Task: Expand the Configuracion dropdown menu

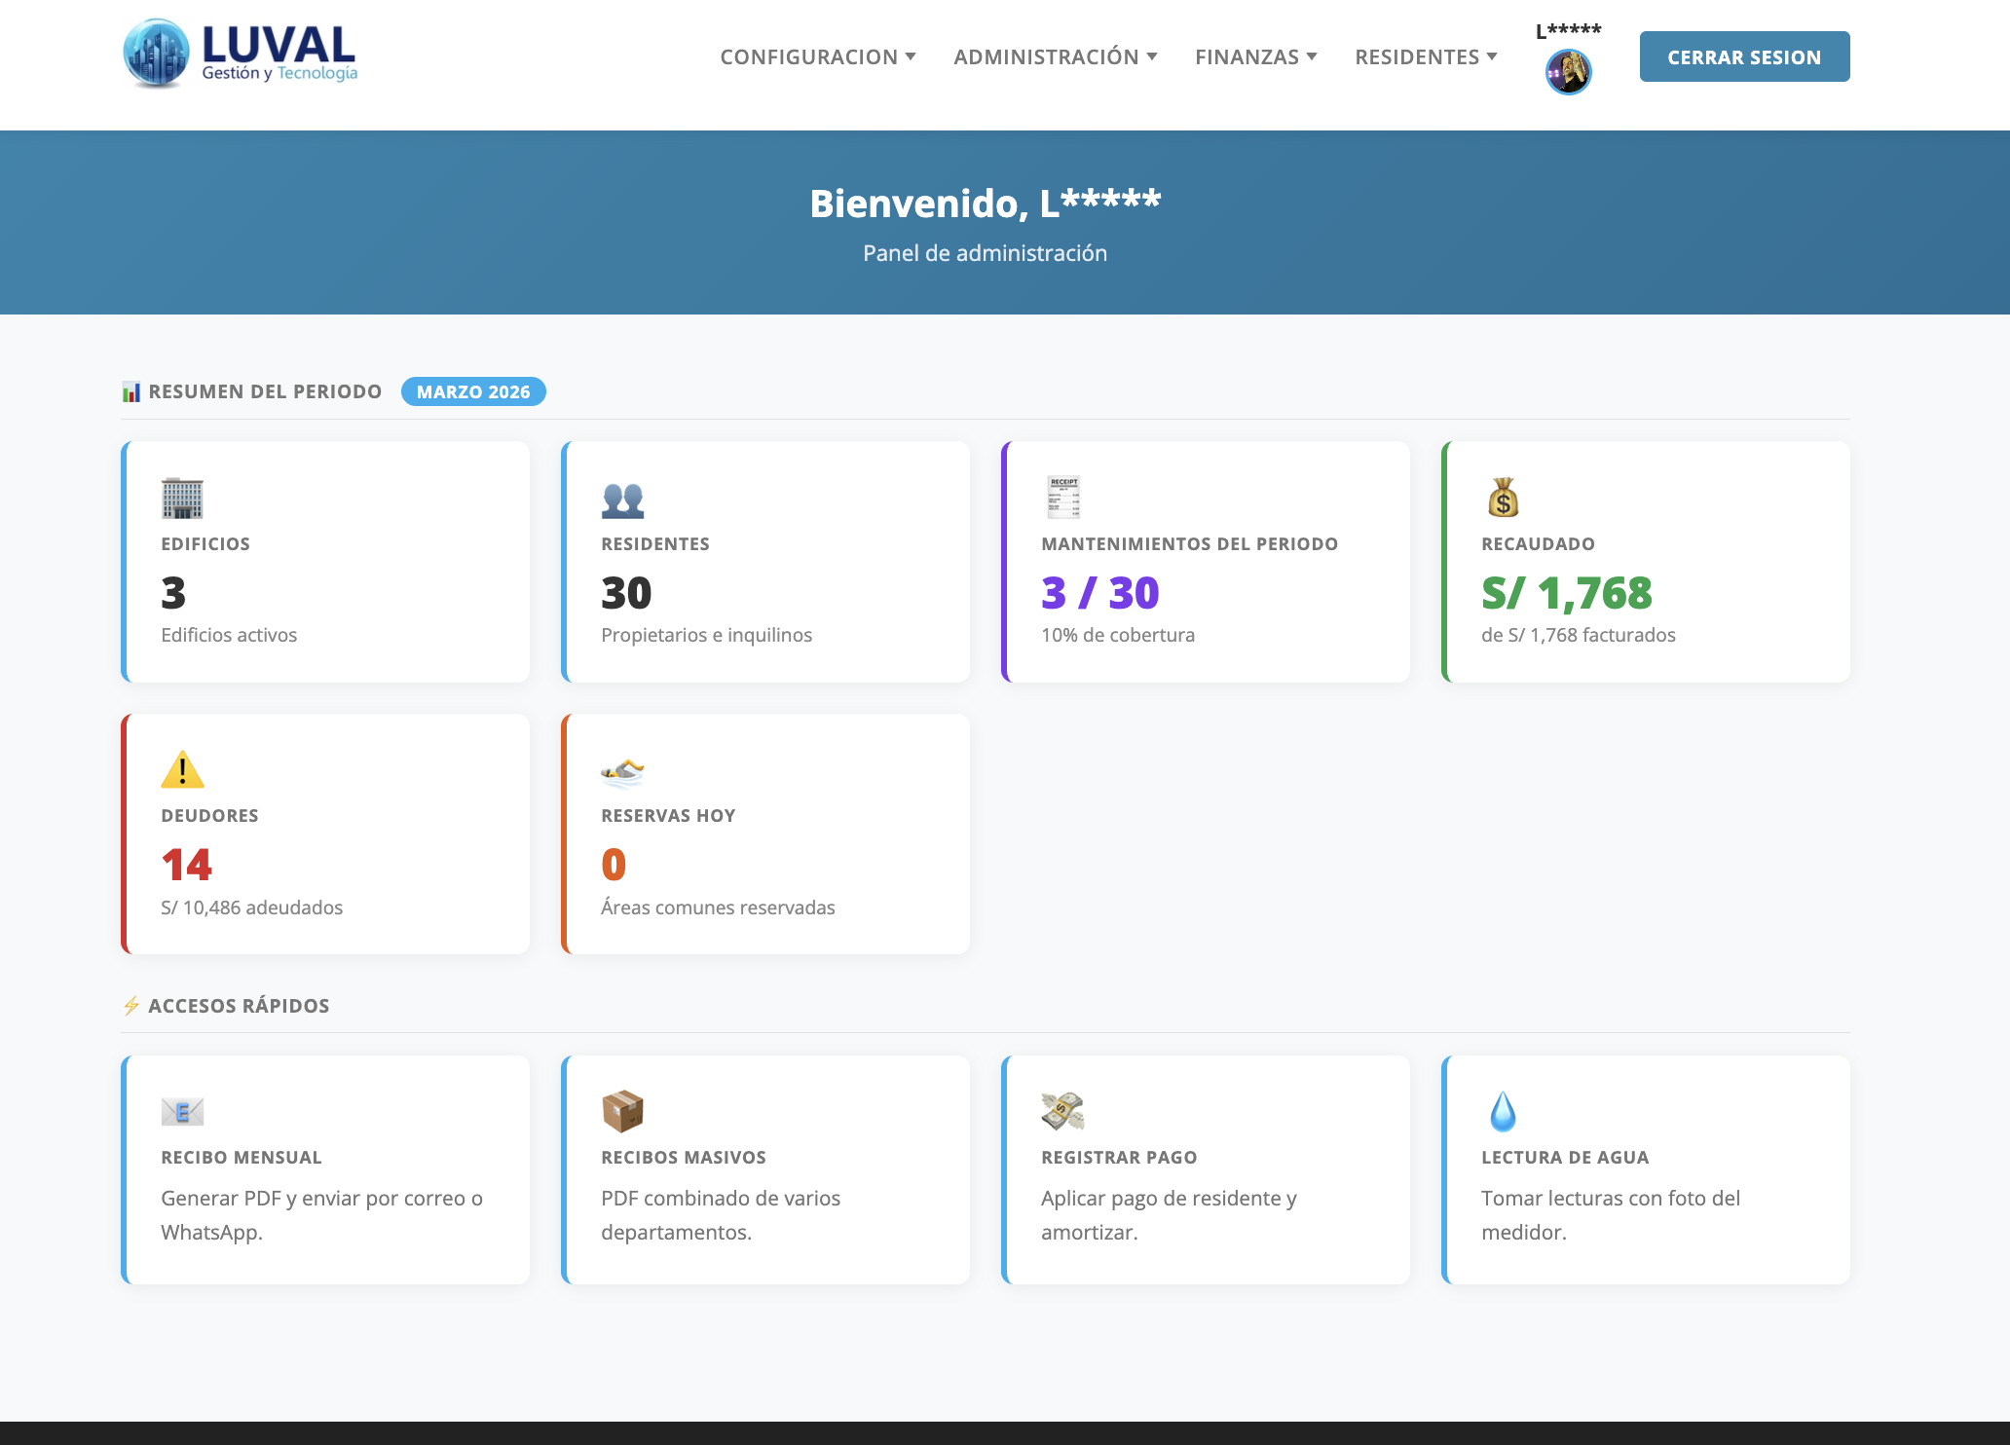Action: click(x=818, y=57)
